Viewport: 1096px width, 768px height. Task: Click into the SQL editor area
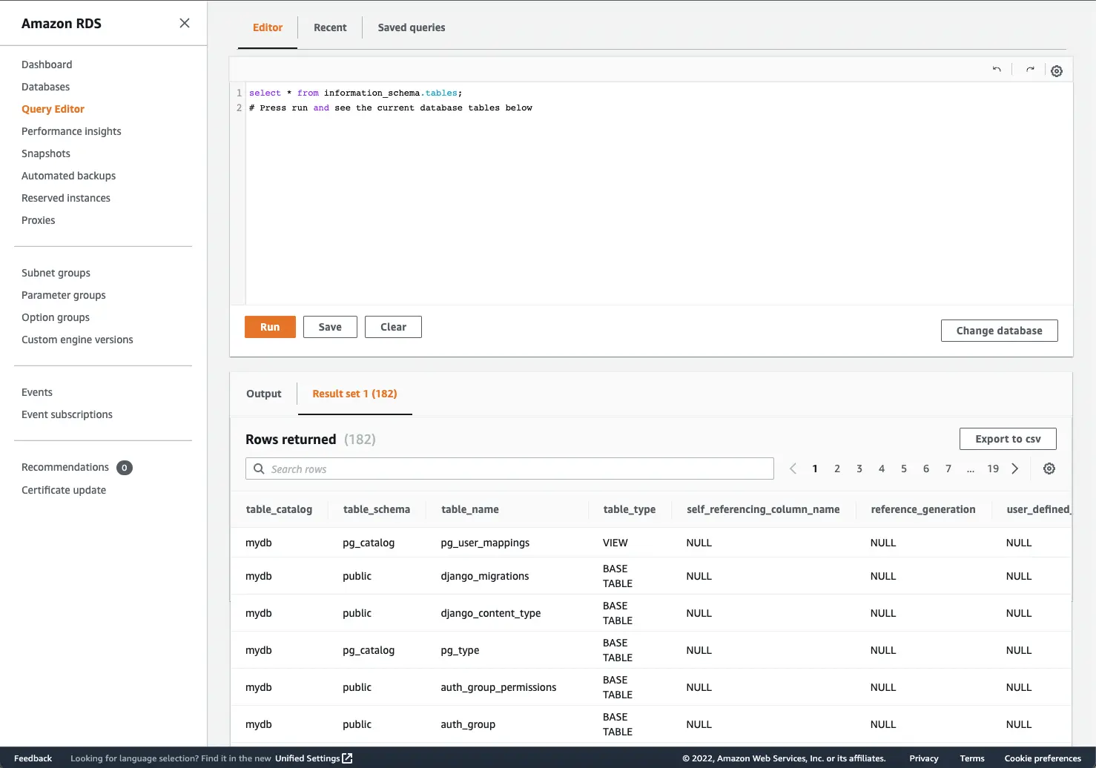(x=658, y=193)
